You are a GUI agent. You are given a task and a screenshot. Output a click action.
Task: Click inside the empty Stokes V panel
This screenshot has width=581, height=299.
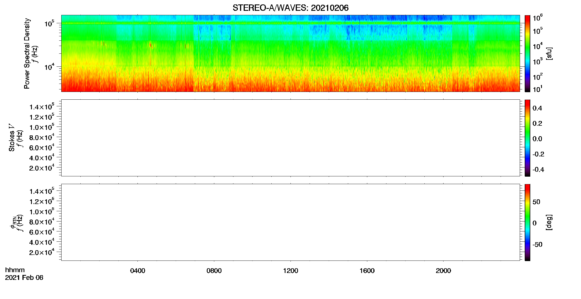pos(290,138)
